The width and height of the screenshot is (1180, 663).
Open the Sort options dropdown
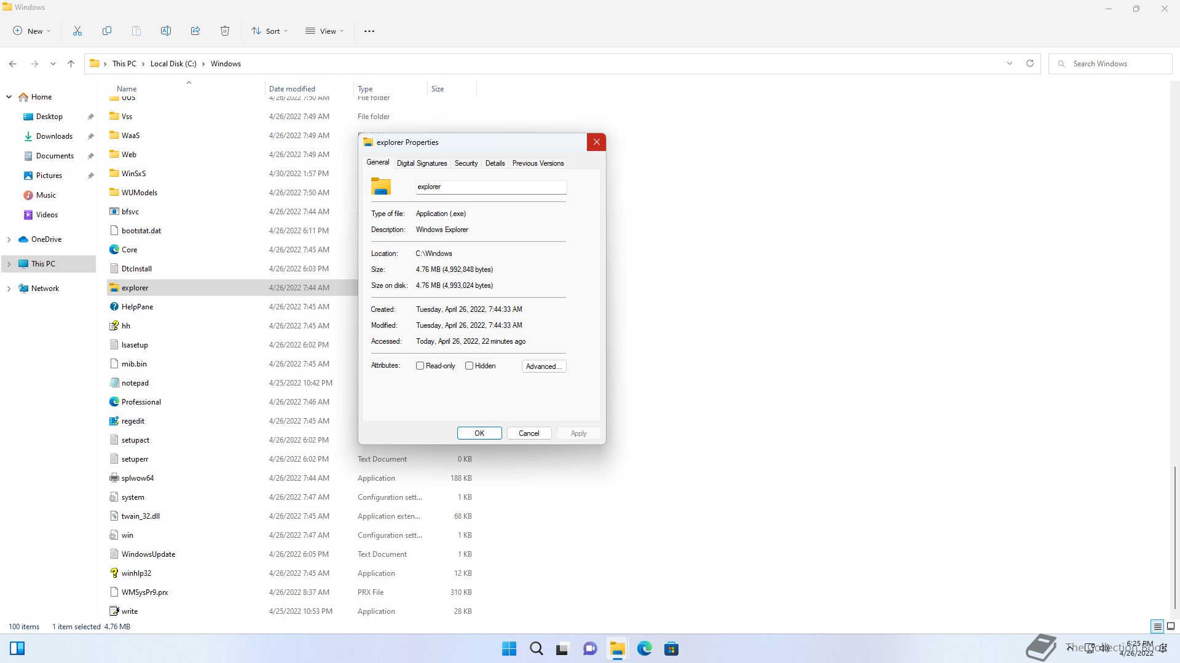coord(269,31)
